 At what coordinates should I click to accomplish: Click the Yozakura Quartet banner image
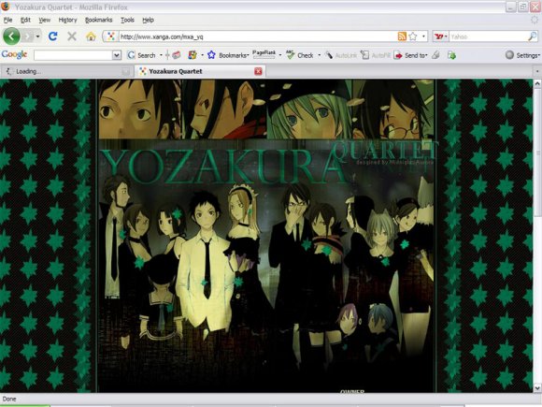266,236
